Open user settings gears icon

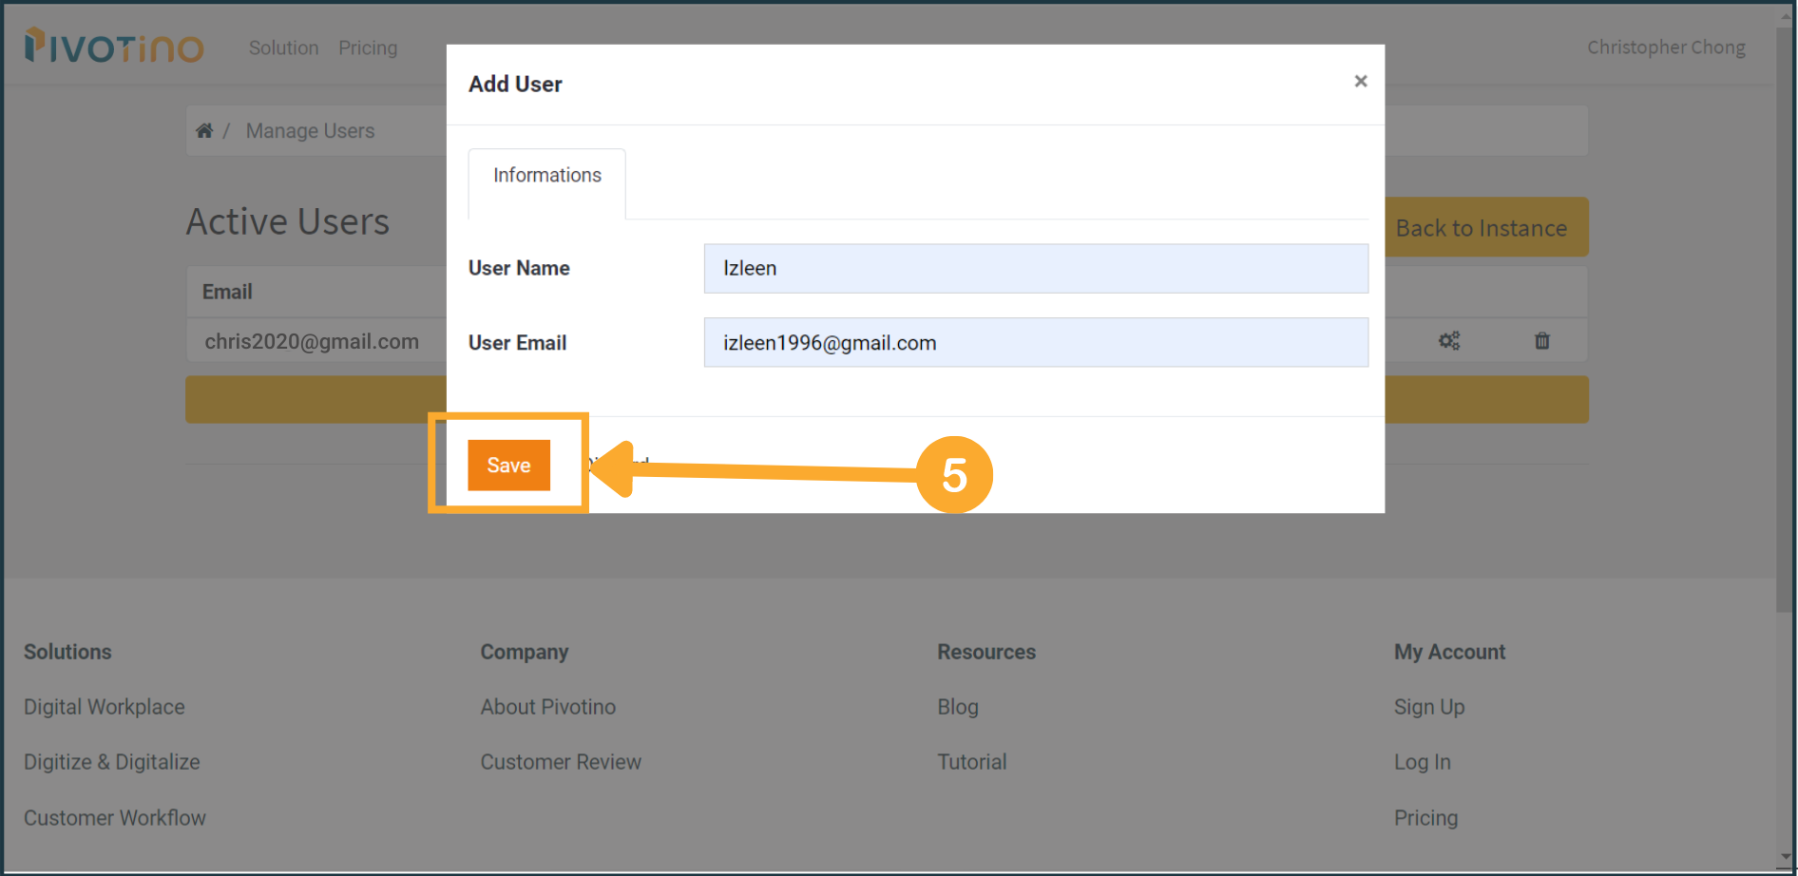pos(1448,341)
